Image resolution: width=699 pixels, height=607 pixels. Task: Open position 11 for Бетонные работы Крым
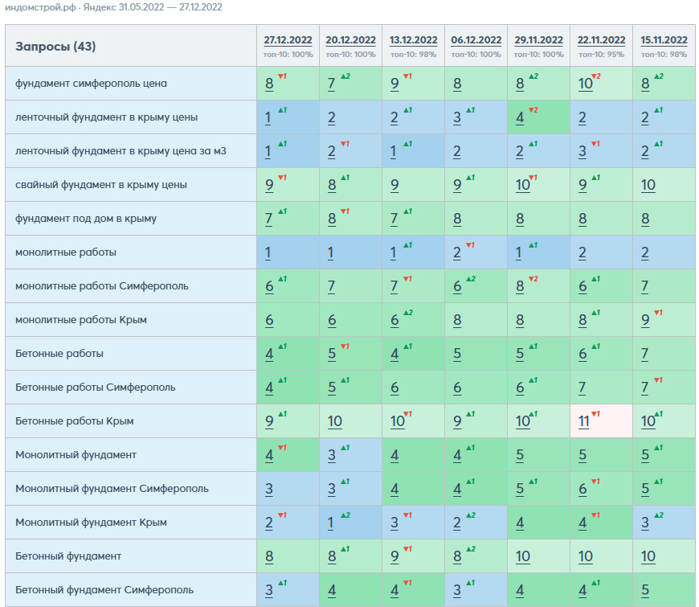[x=583, y=421]
